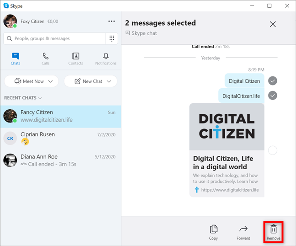Image resolution: width=296 pixels, height=246 pixels.
Task: Open the Ciprian Rusen conversation
Action: pyautogui.click(x=61, y=138)
